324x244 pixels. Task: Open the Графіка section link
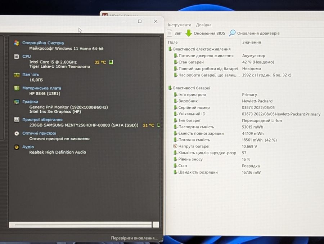30,102
